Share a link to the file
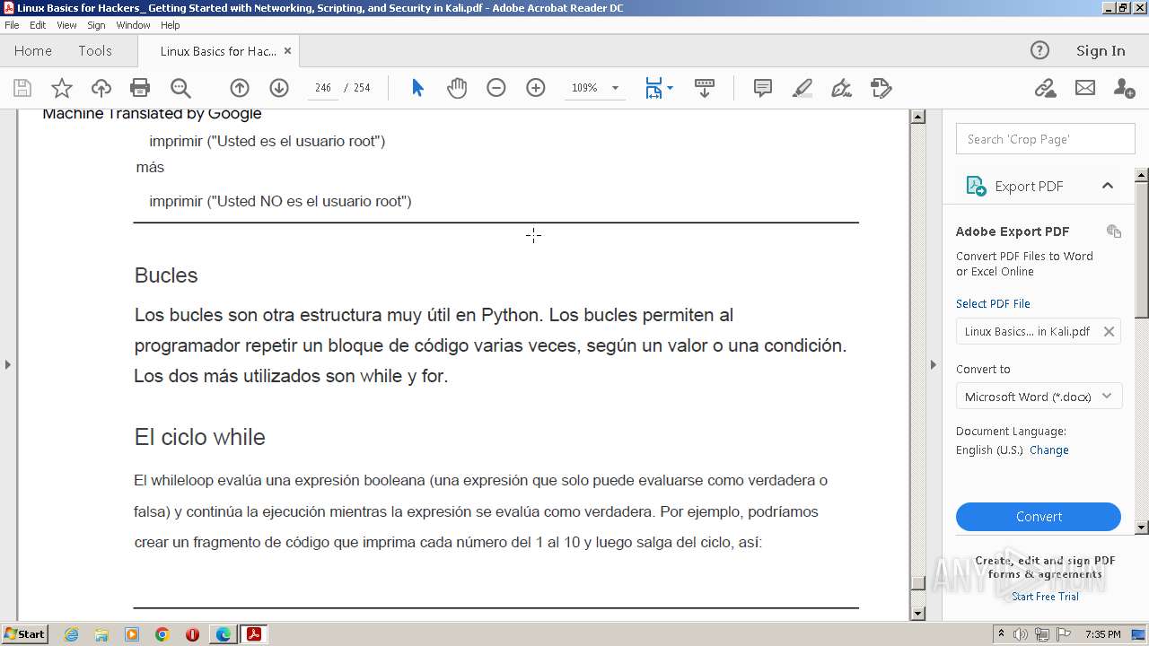This screenshot has height=646, width=1149. (1045, 88)
